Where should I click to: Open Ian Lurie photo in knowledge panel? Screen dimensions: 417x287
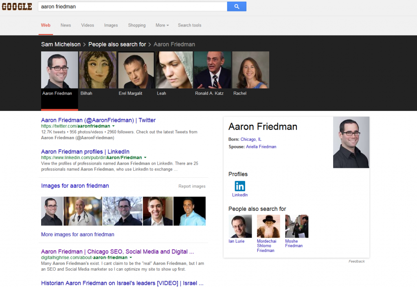[240, 226]
